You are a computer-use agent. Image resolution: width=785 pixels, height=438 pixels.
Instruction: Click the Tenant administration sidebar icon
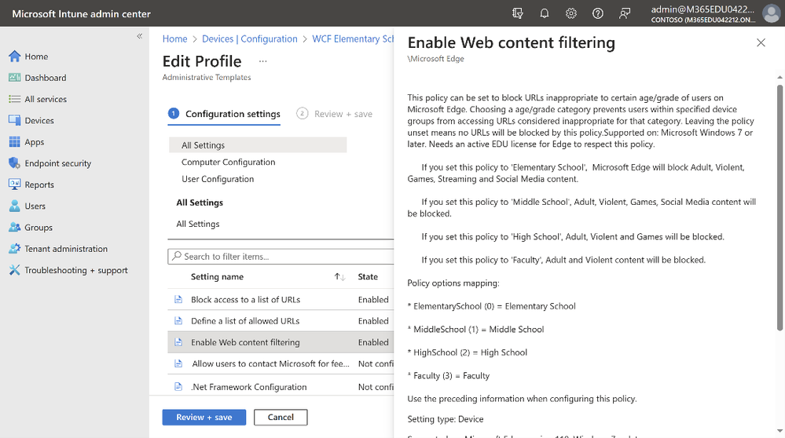tap(14, 249)
